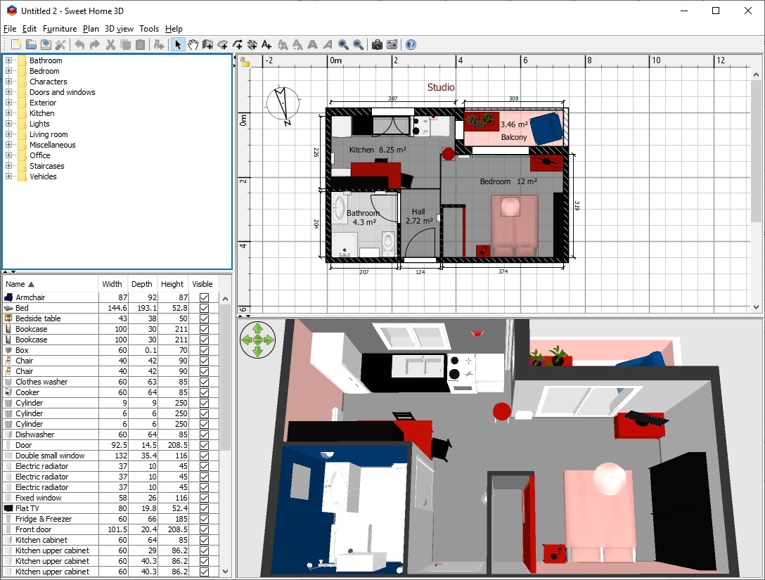Viewport: 765px width, 580px height.
Task: Choose the Add text labels tool
Action: click(266, 45)
